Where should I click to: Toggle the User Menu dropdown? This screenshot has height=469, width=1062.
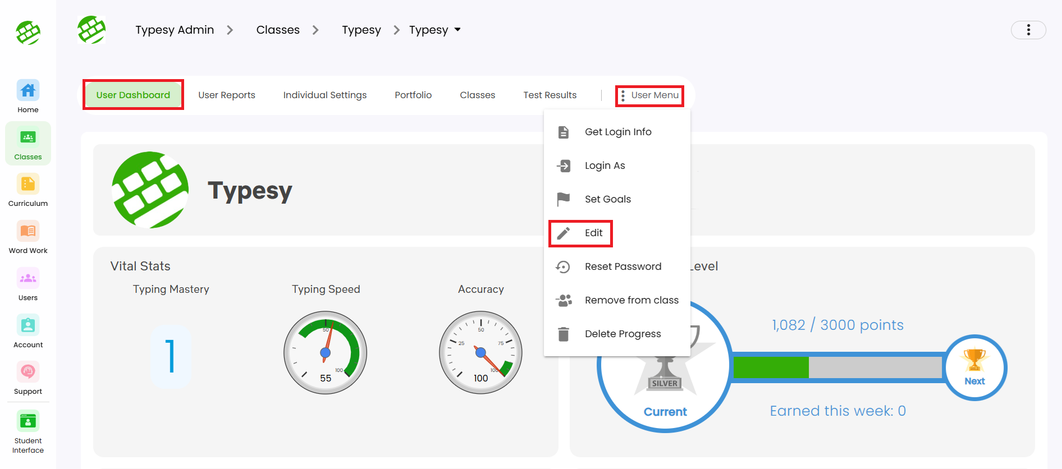[x=650, y=96]
